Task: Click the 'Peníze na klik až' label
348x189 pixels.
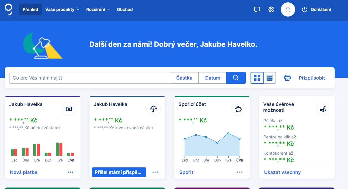Action: point(280,137)
